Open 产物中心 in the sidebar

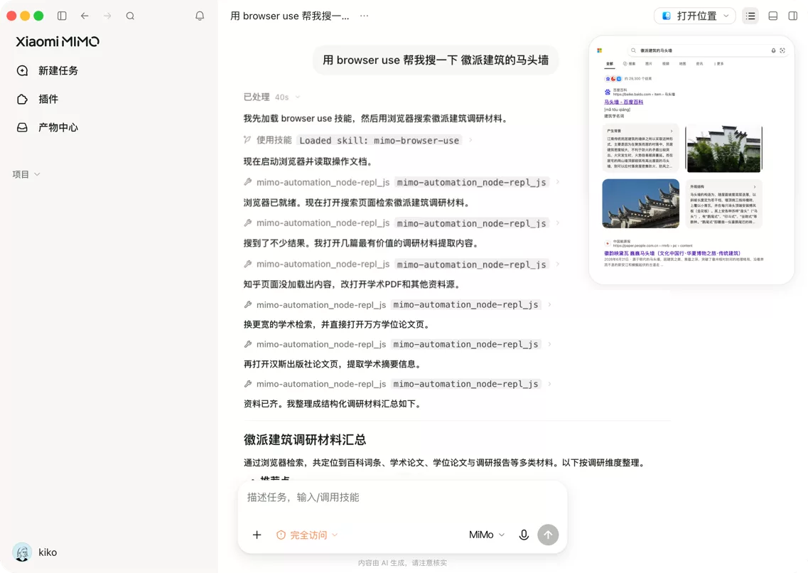(x=48, y=127)
